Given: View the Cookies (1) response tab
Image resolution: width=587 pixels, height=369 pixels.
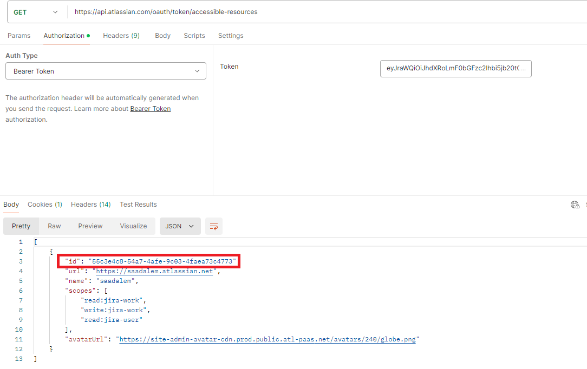Looking at the screenshot, I should tap(45, 205).
